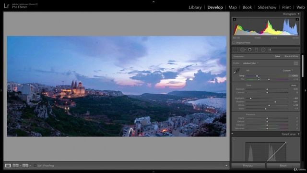Viewport: 307px width, 173px height.
Task: Collapse the Tone Curve panel
Action: [298, 134]
